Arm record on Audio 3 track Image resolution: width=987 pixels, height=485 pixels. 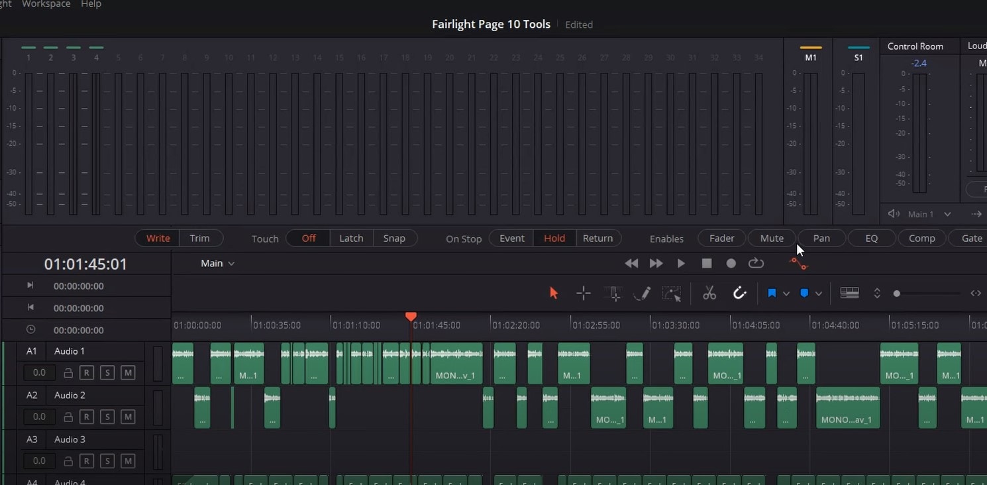click(86, 460)
